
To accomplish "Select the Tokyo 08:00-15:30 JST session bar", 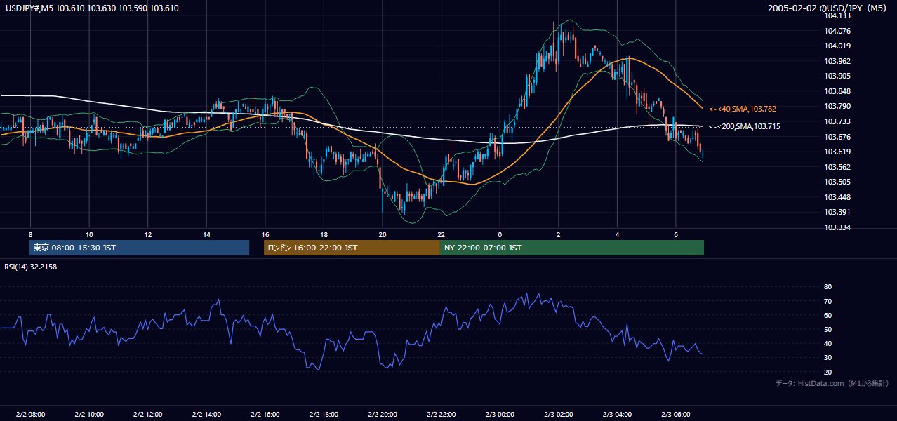I will [139, 248].
